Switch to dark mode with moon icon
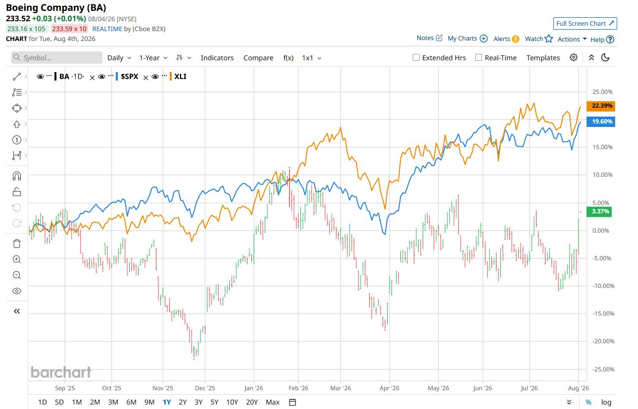Image resolution: width=638 pixels, height=409 pixels. click(605, 57)
